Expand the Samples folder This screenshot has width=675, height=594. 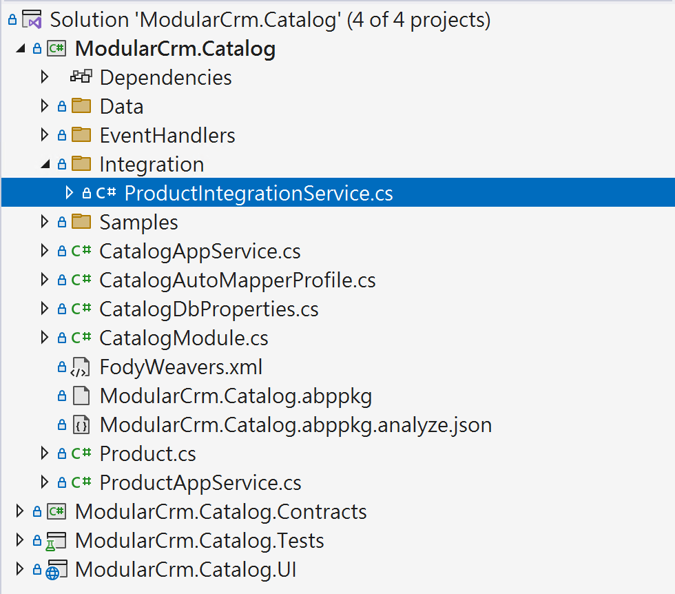(x=43, y=222)
